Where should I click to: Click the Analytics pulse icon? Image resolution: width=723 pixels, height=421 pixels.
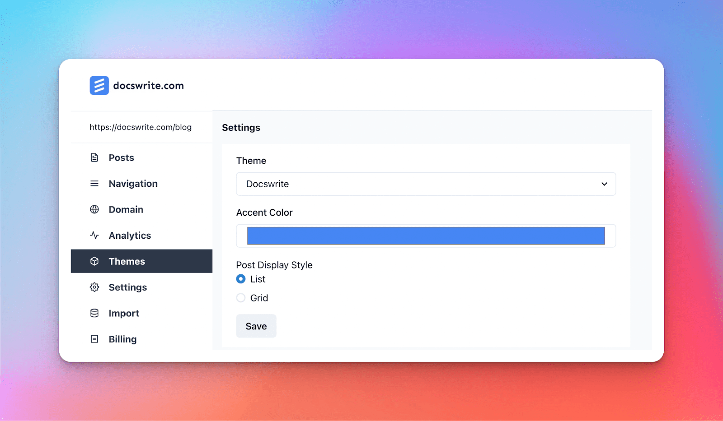click(x=94, y=235)
